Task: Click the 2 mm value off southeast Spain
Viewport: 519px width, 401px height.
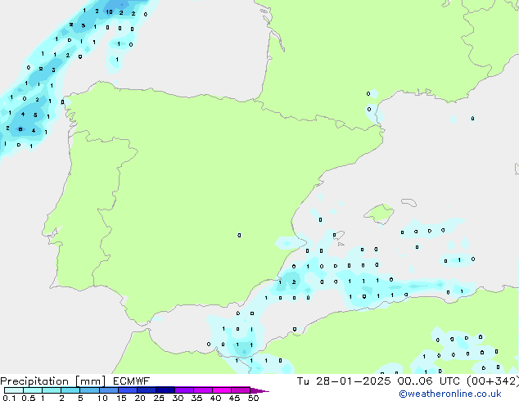Action: pyautogui.click(x=294, y=282)
